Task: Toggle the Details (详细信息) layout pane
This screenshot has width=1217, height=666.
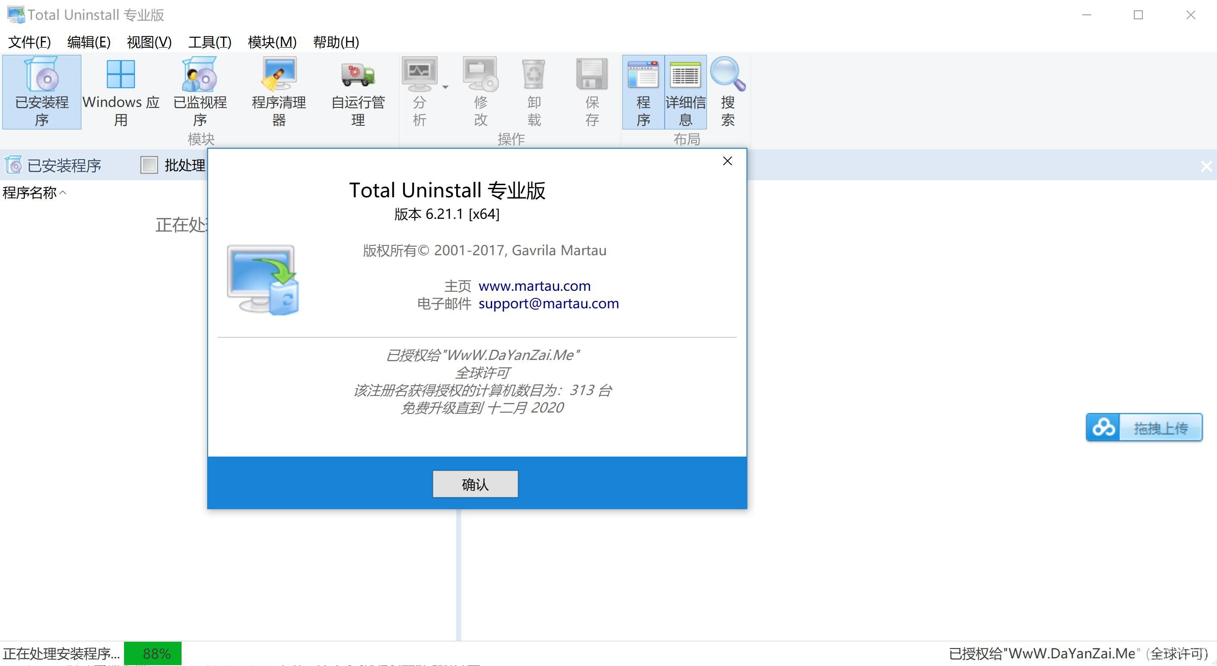Action: [x=685, y=92]
